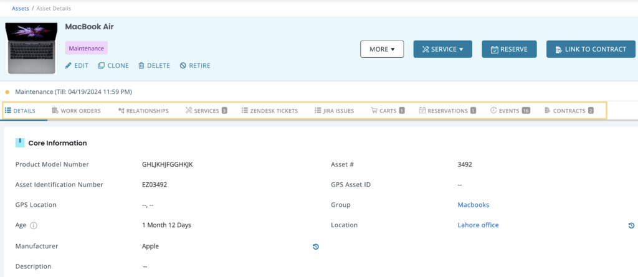Viewport: 638px width, 277px height.
Task: Switch to the Work Orders tab
Action: tap(77, 111)
